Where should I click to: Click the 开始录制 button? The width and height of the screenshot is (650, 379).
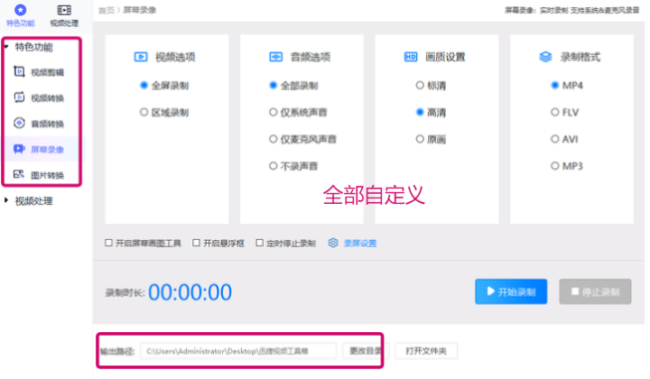[511, 291]
